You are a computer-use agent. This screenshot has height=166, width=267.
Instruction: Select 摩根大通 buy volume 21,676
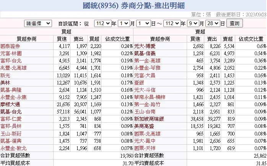tap(63, 104)
